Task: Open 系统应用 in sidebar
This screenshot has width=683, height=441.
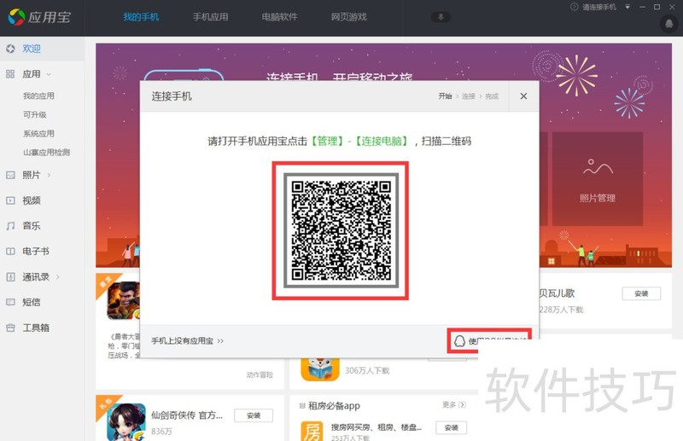Action: (x=38, y=133)
